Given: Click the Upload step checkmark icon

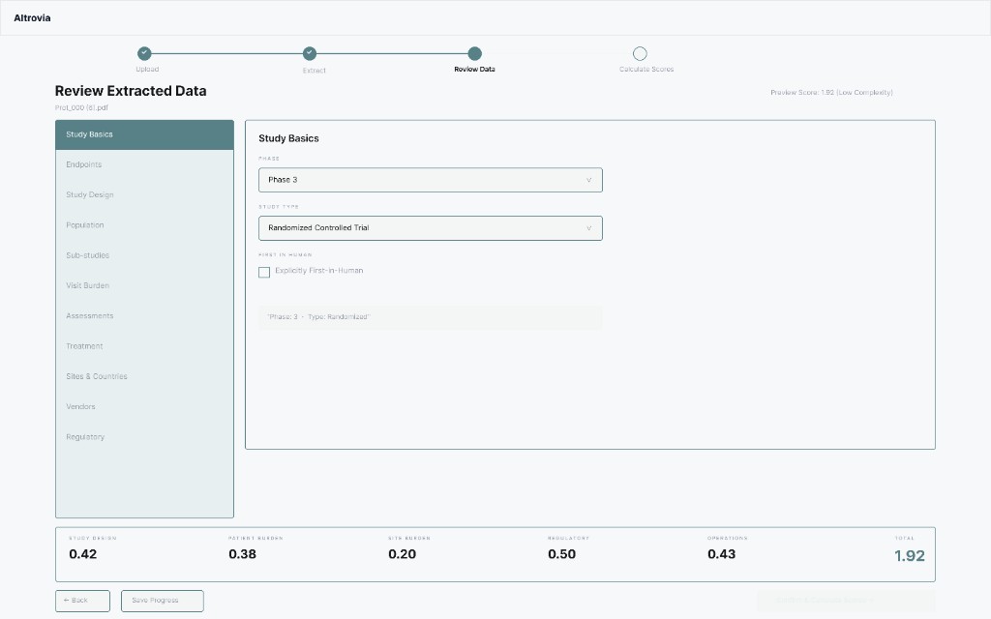Looking at the screenshot, I should [143, 55].
